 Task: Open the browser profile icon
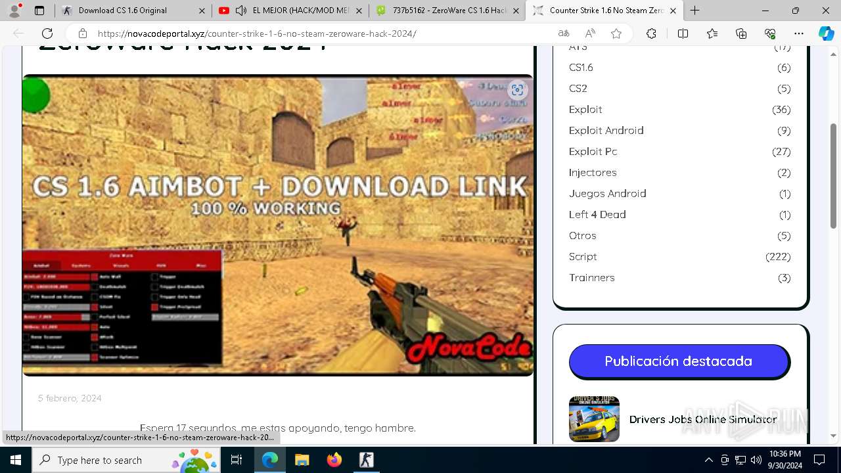[x=14, y=11]
